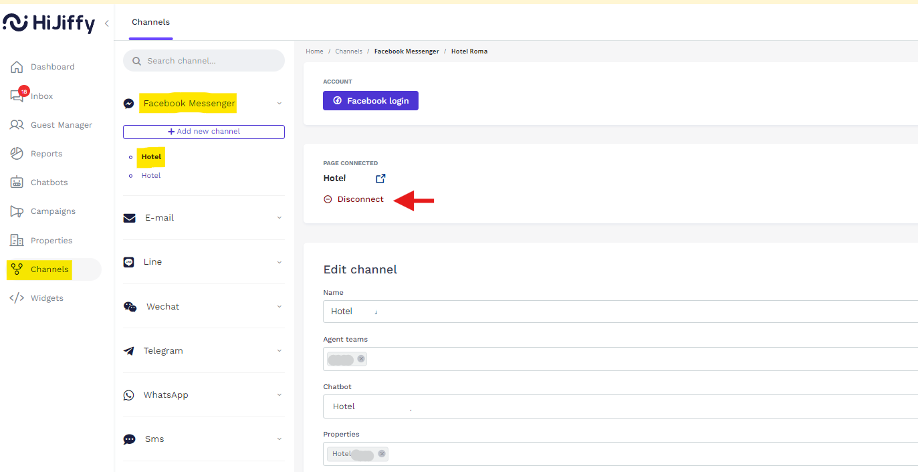Click the Sms speech bubble icon
Viewport: 918px width, 472px height.
[130, 439]
